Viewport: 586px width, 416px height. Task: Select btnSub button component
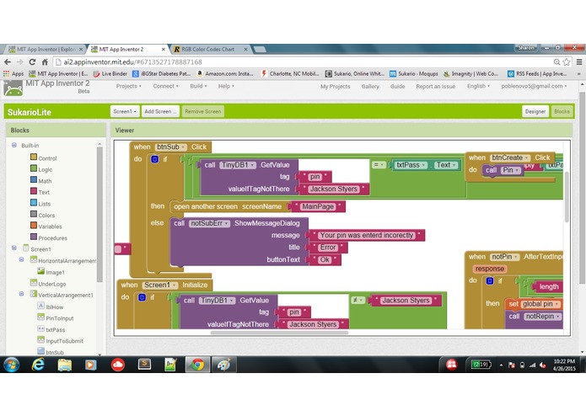click(51, 352)
